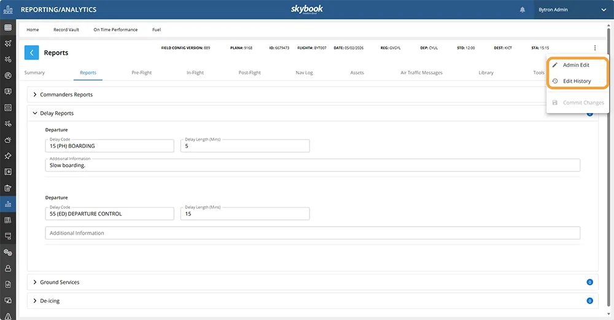Click the pin icon in left sidebar

tap(8, 156)
